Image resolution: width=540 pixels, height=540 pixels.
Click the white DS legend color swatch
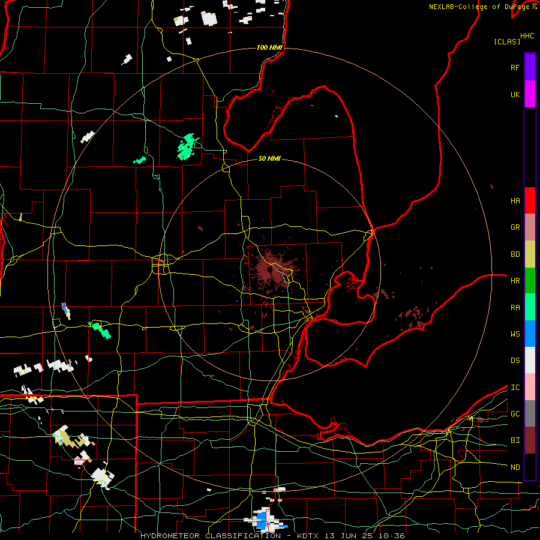530,360
